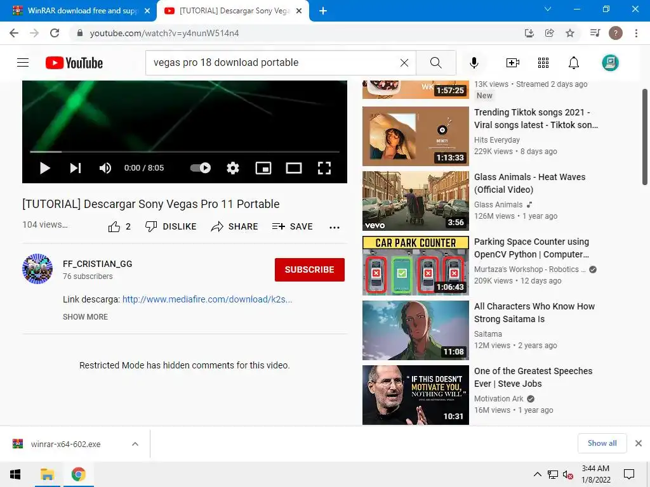
Task: View site info padlock icon
Action: 79,33
